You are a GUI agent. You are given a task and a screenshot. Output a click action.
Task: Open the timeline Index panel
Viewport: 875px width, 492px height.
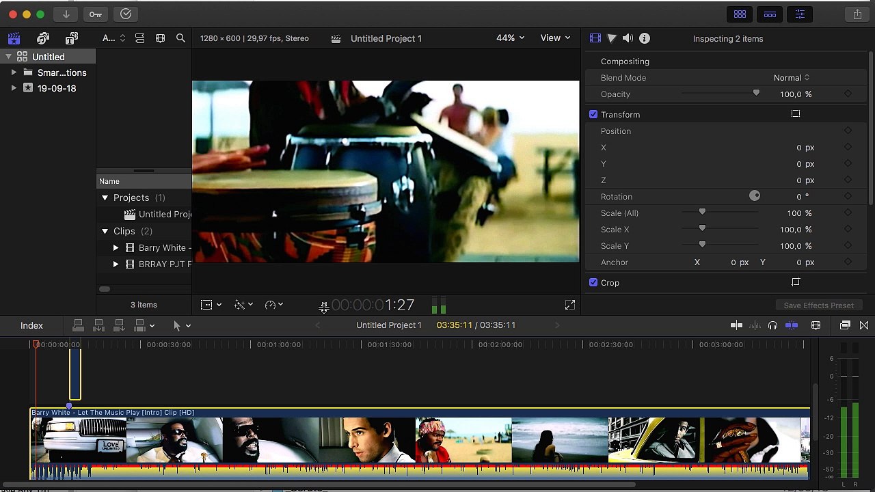tap(31, 326)
